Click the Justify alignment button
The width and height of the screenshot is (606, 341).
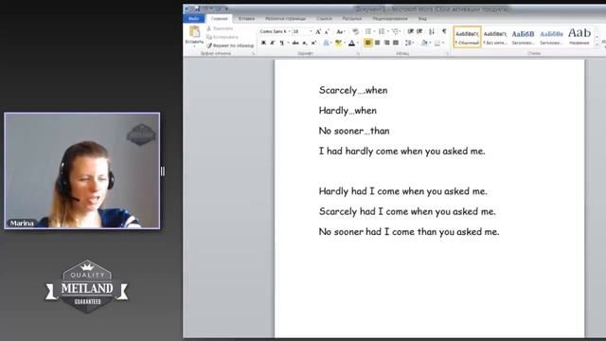coord(396,43)
